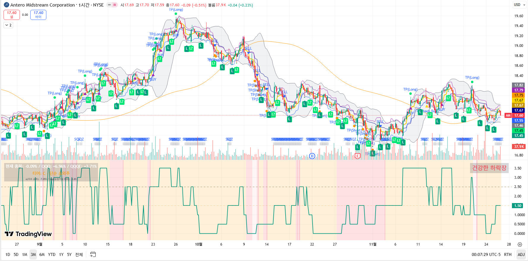Expand the collapsed indicator legend showing 2

pyautogui.click(x=8, y=25)
